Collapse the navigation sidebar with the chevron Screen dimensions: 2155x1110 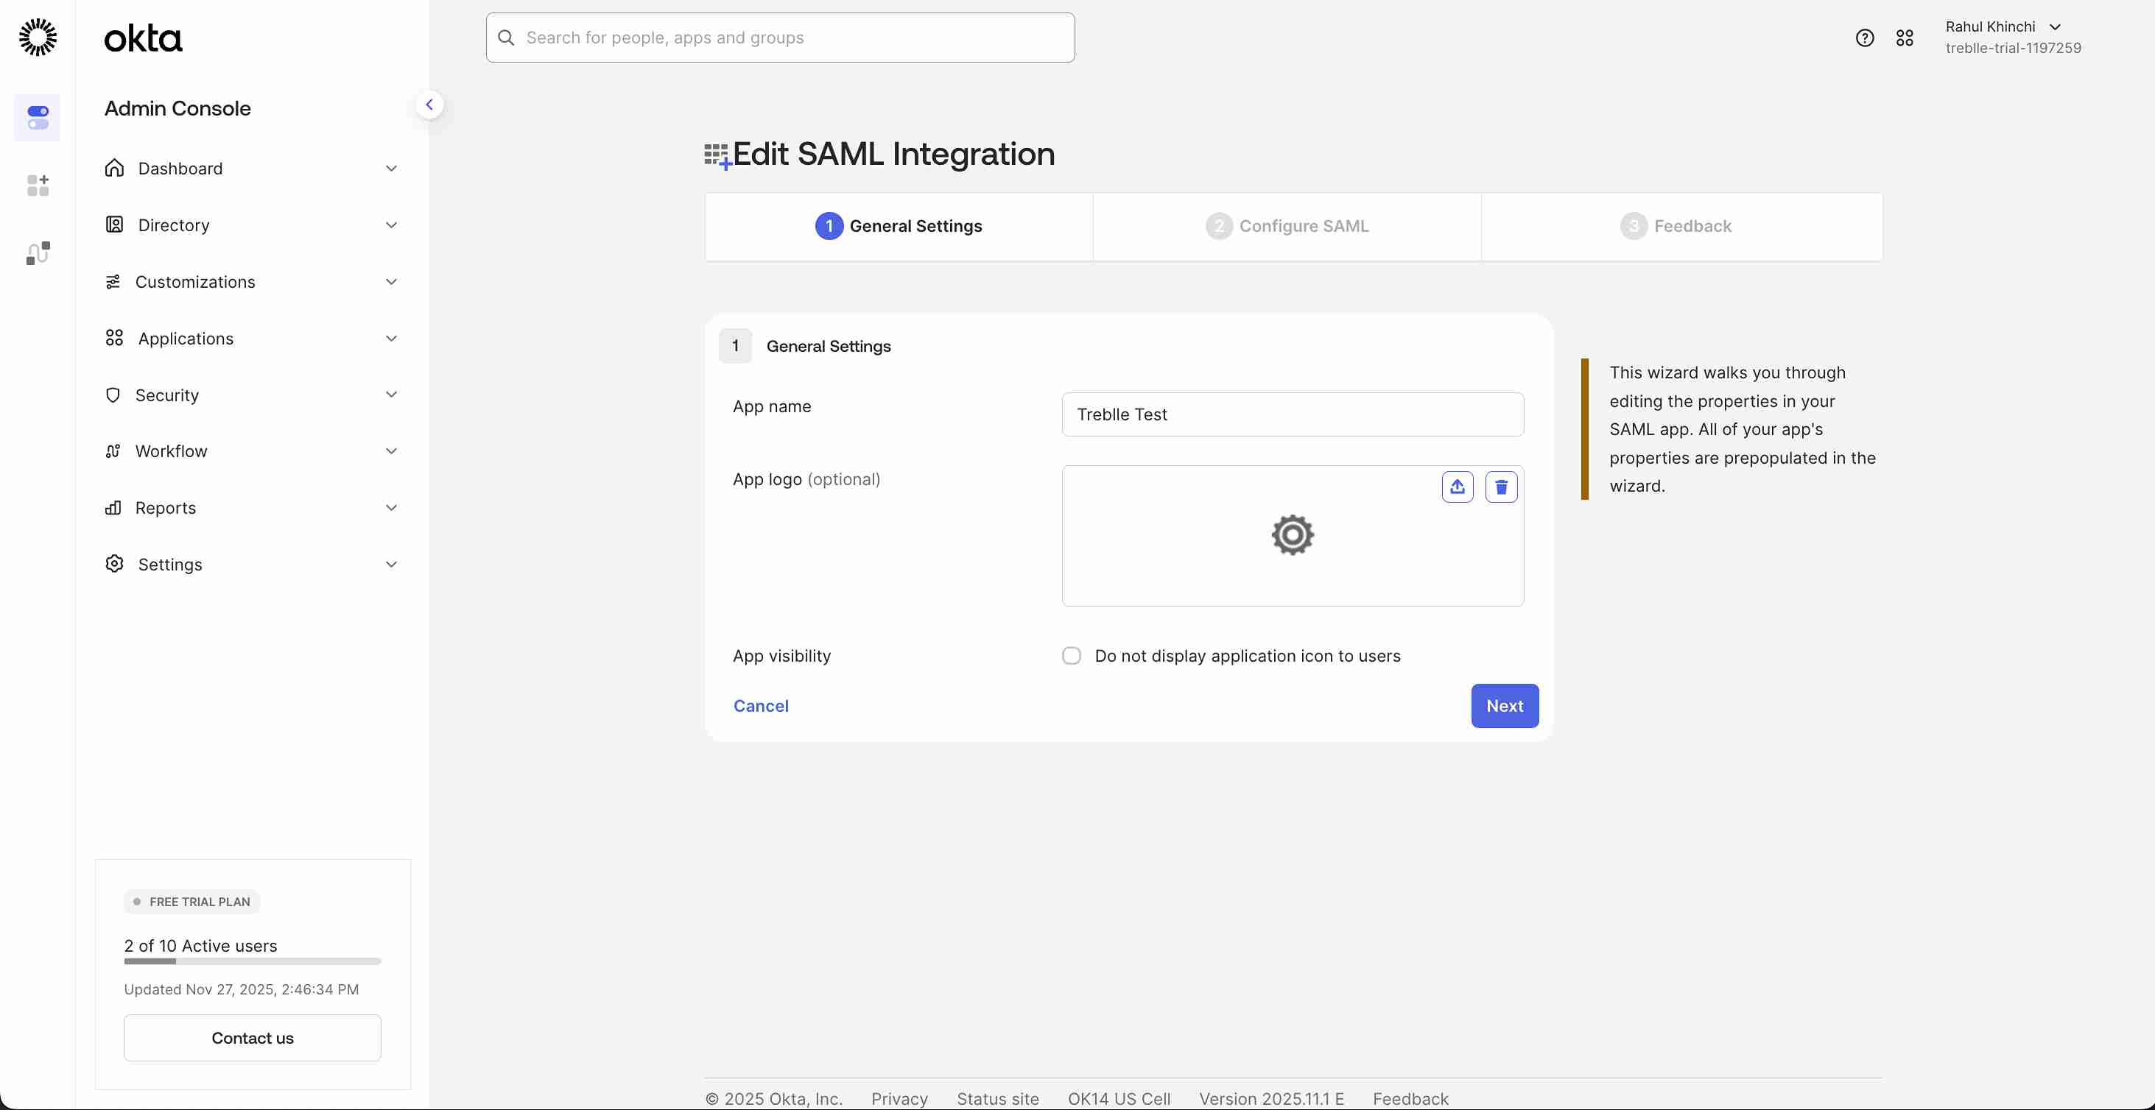tap(429, 104)
